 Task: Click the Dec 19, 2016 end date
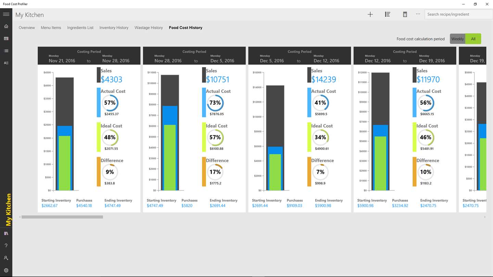[x=432, y=61]
